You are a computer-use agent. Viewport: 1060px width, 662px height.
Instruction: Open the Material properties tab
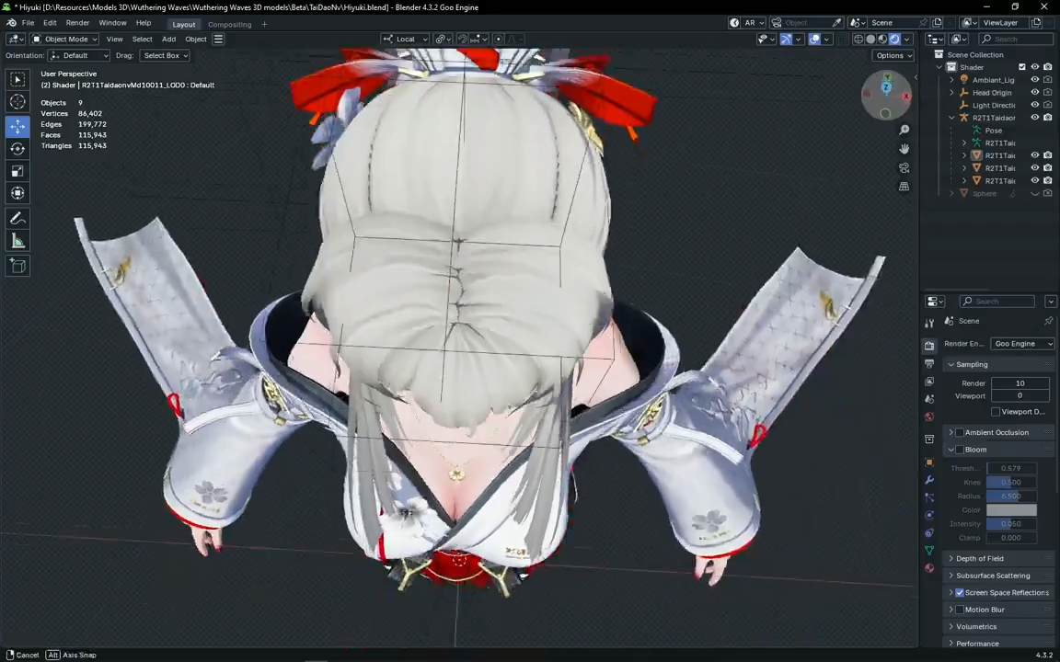click(929, 568)
